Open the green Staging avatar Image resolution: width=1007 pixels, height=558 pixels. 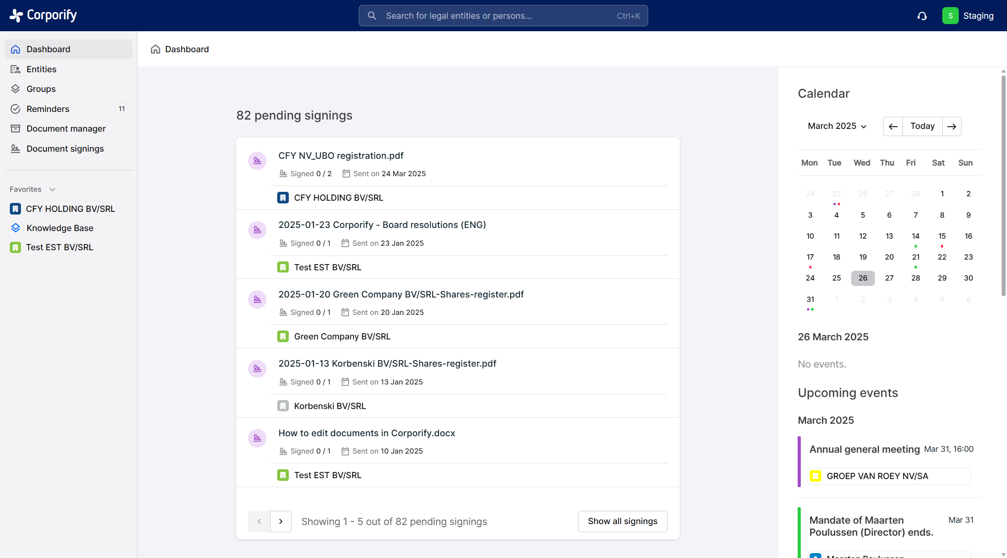point(950,16)
